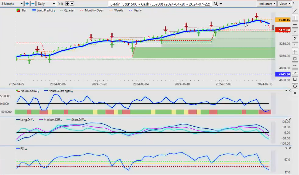This screenshot has width=299, height=175.
Task: Open RSI panel options arrow
Action: coord(286,148)
